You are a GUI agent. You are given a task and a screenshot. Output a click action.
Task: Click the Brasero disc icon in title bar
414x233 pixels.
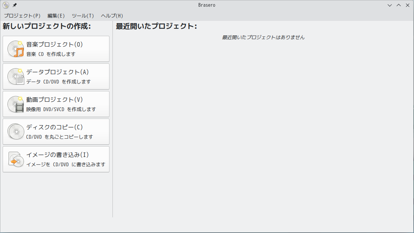click(x=6, y=5)
